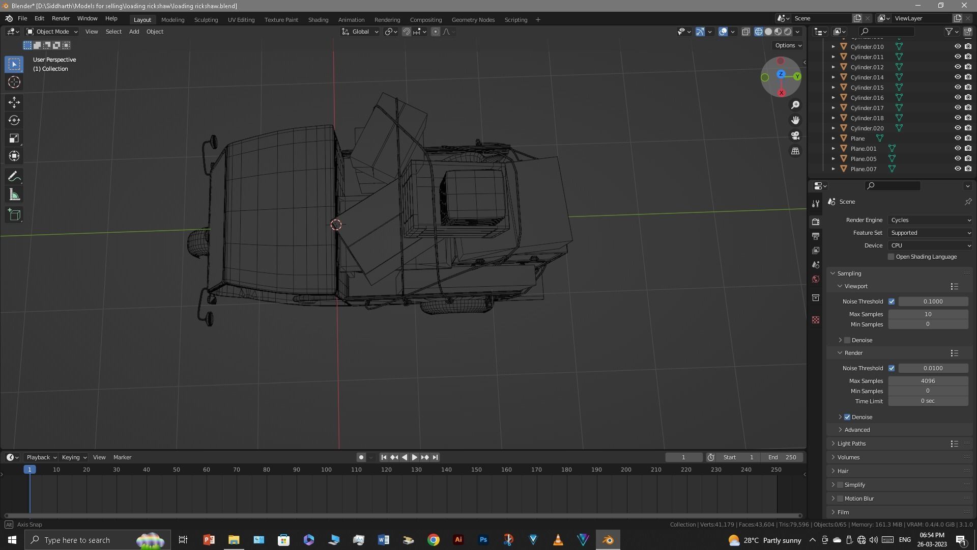The width and height of the screenshot is (977, 550).
Task: Switch to the UV Editing workspace
Action: click(241, 19)
